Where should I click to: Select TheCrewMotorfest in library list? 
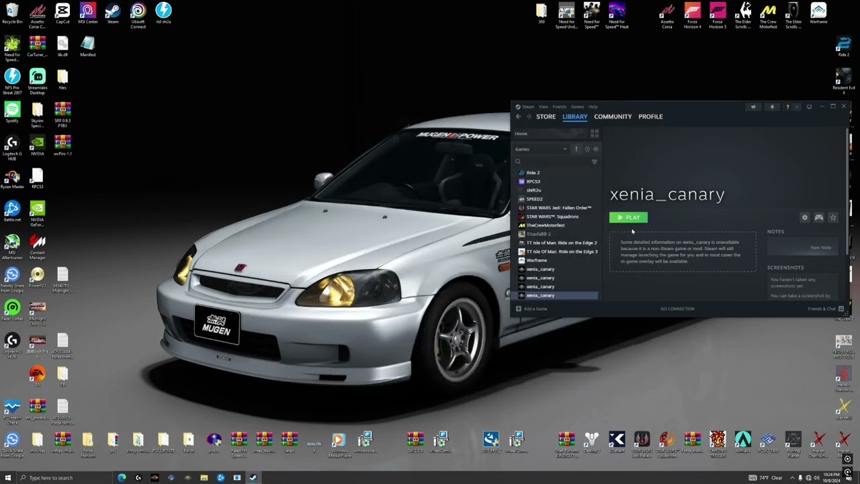pos(557,225)
